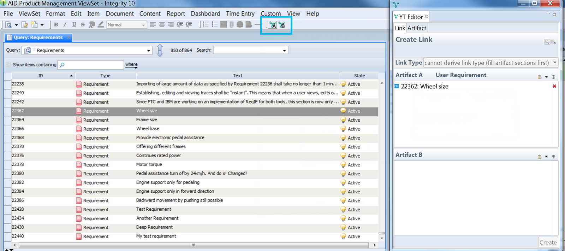This screenshot has height=251, width=565.
Task: Apply underline formatting with the U icon
Action: [x=74, y=25]
